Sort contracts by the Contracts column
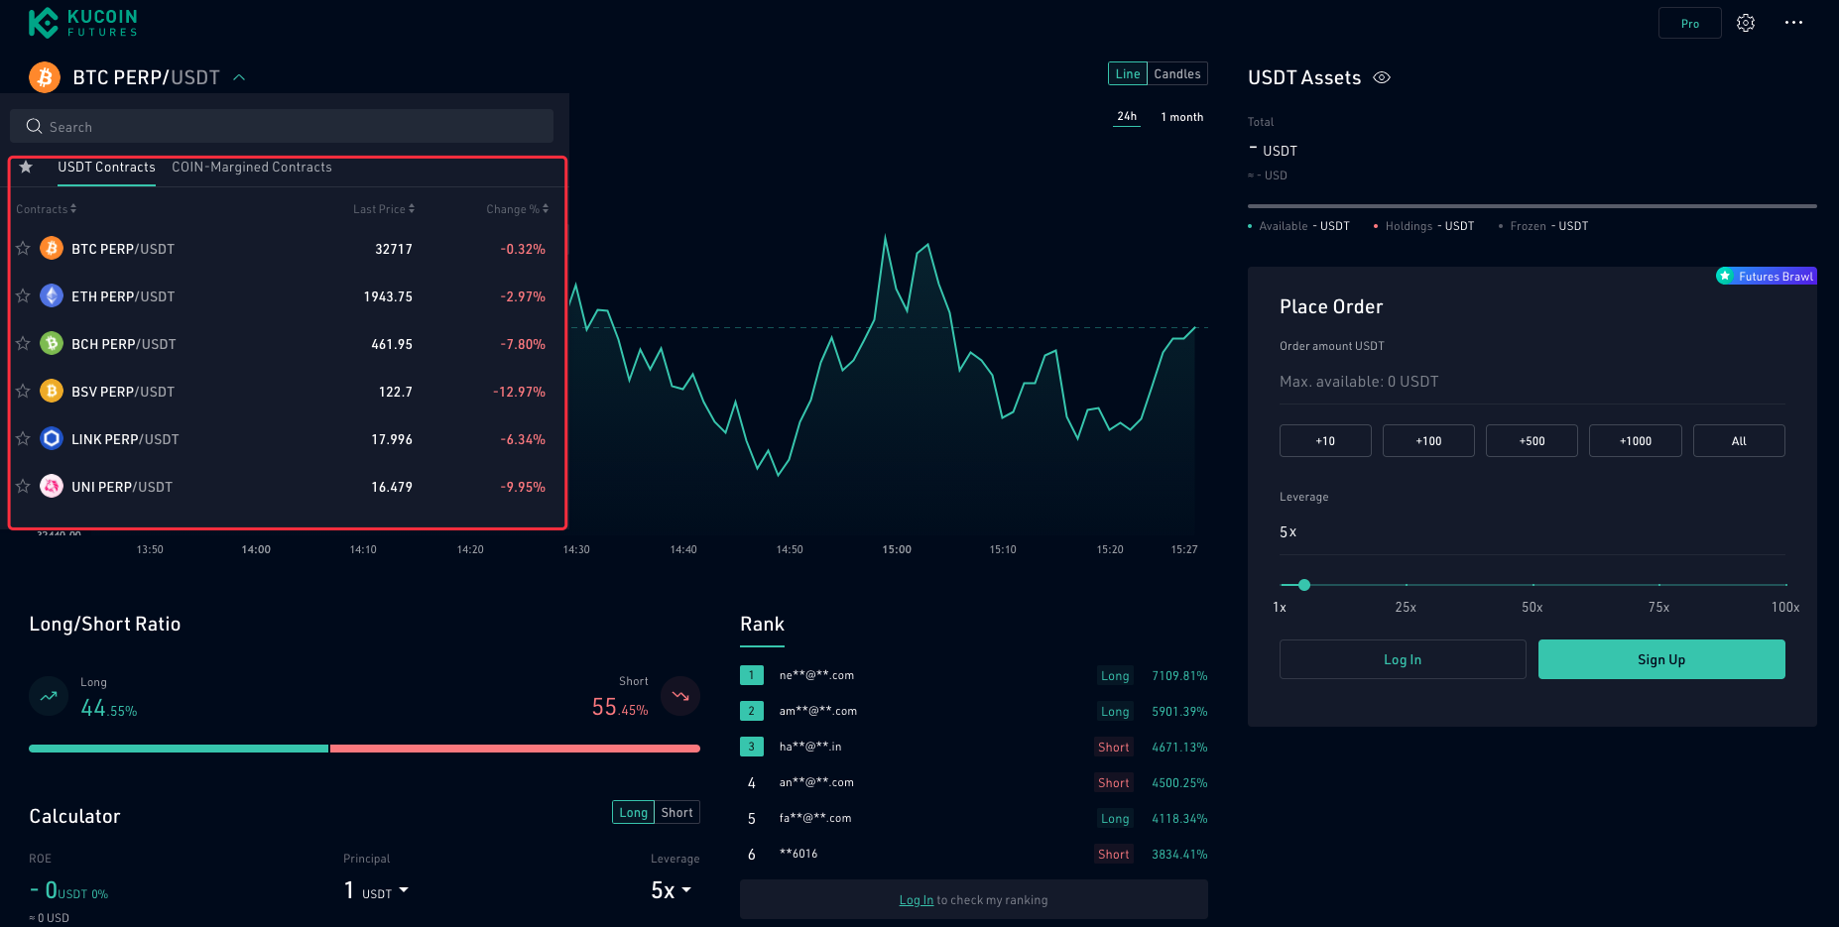Viewport: 1839px width, 927px height. coord(46,209)
